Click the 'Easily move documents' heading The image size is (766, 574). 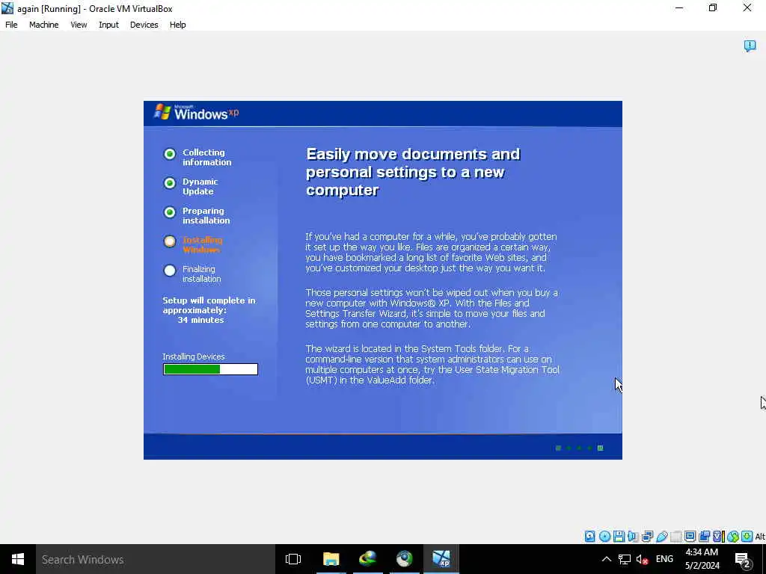click(x=413, y=172)
